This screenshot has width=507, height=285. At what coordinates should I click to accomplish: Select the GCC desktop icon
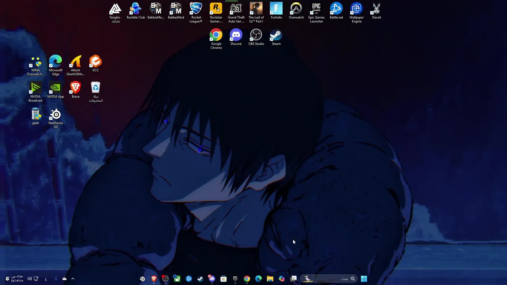(95, 64)
